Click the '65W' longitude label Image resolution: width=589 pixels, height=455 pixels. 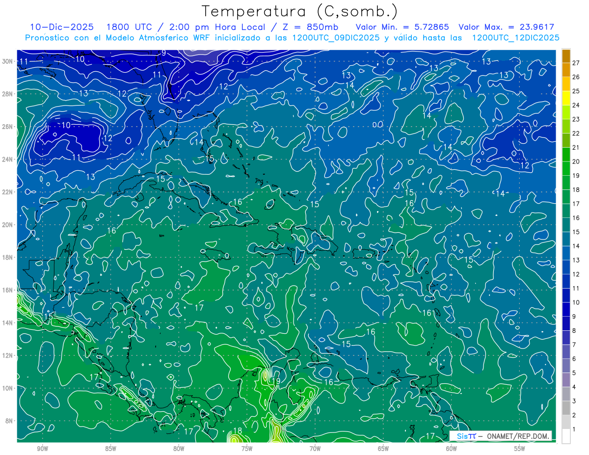[x=383, y=449]
